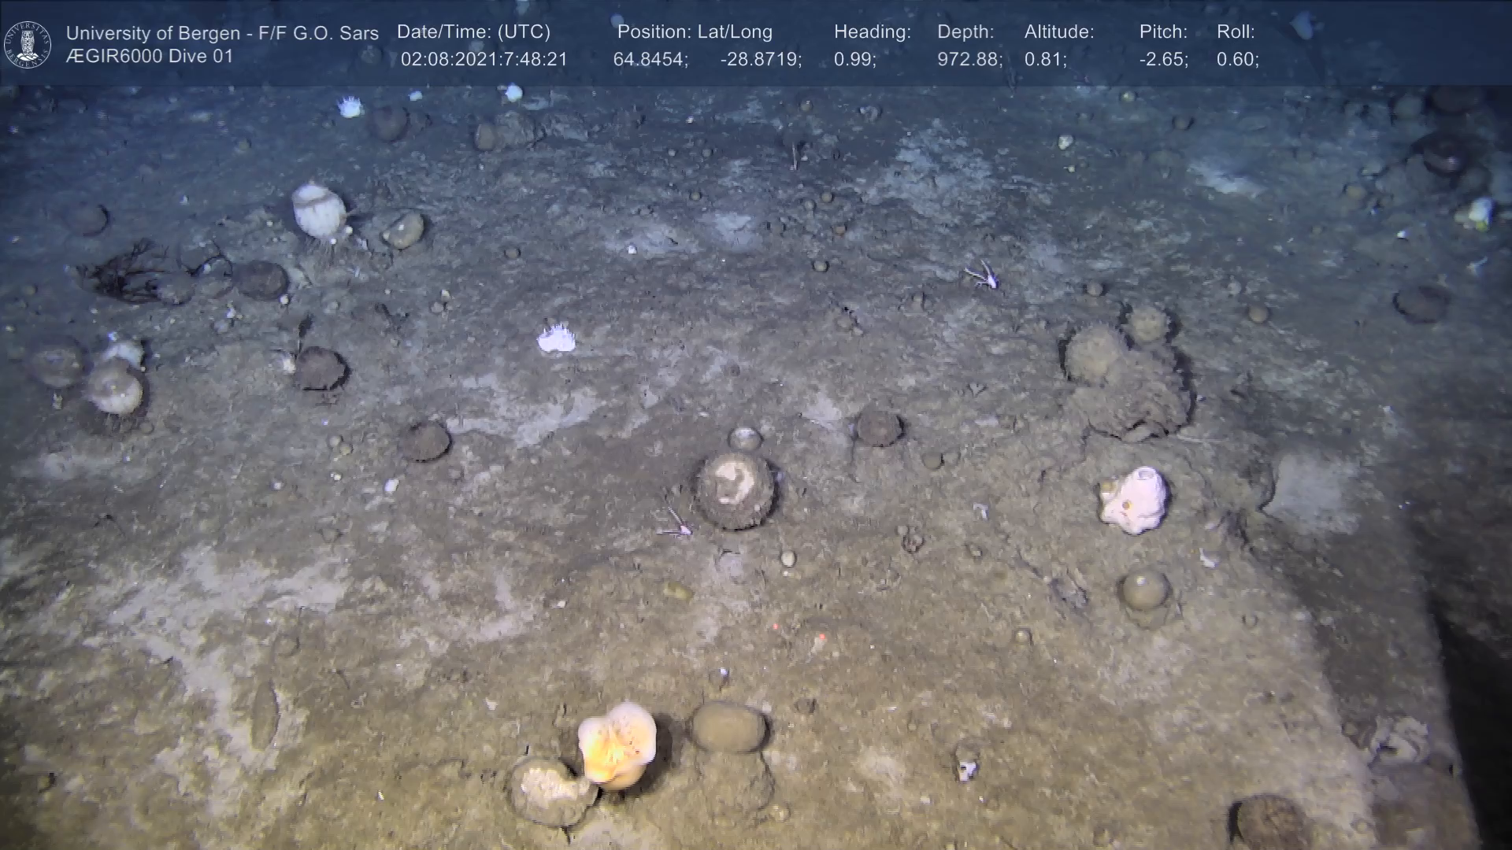Click the Depth value 972.88

969,59
